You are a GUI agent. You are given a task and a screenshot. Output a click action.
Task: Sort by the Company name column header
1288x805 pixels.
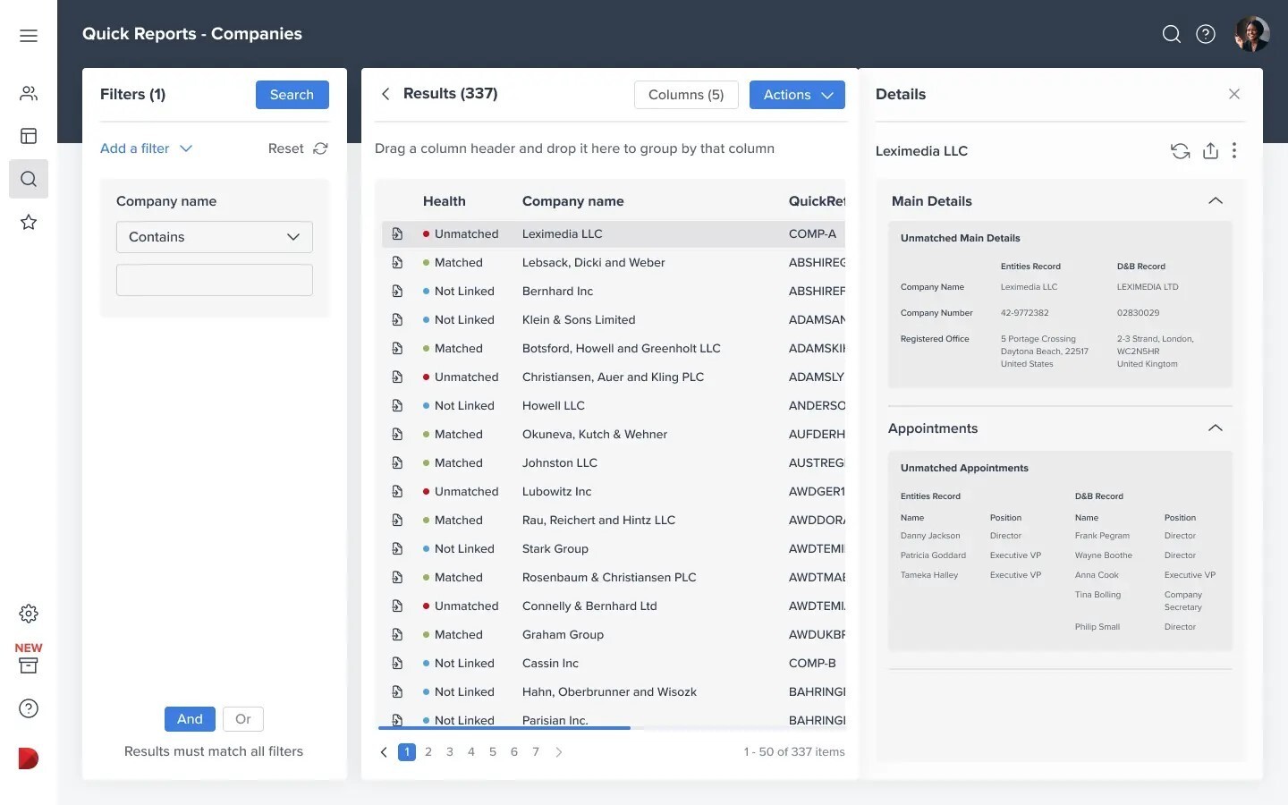[x=572, y=201]
